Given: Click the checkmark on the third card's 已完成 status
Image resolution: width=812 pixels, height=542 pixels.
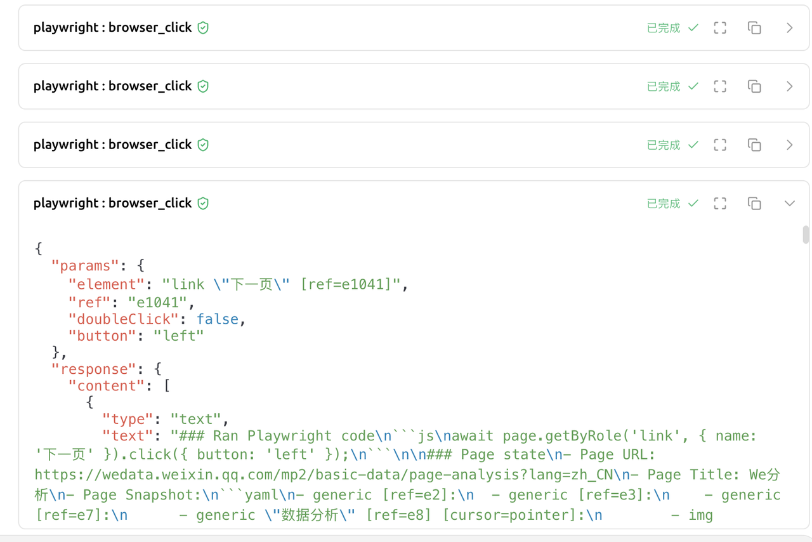Looking at the screenshot, I should (693, 145).
